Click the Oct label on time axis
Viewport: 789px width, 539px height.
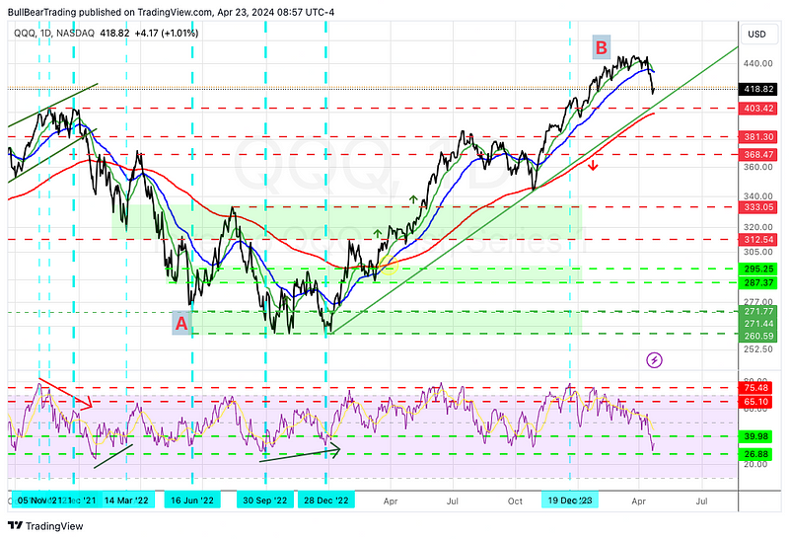point(515,501)
